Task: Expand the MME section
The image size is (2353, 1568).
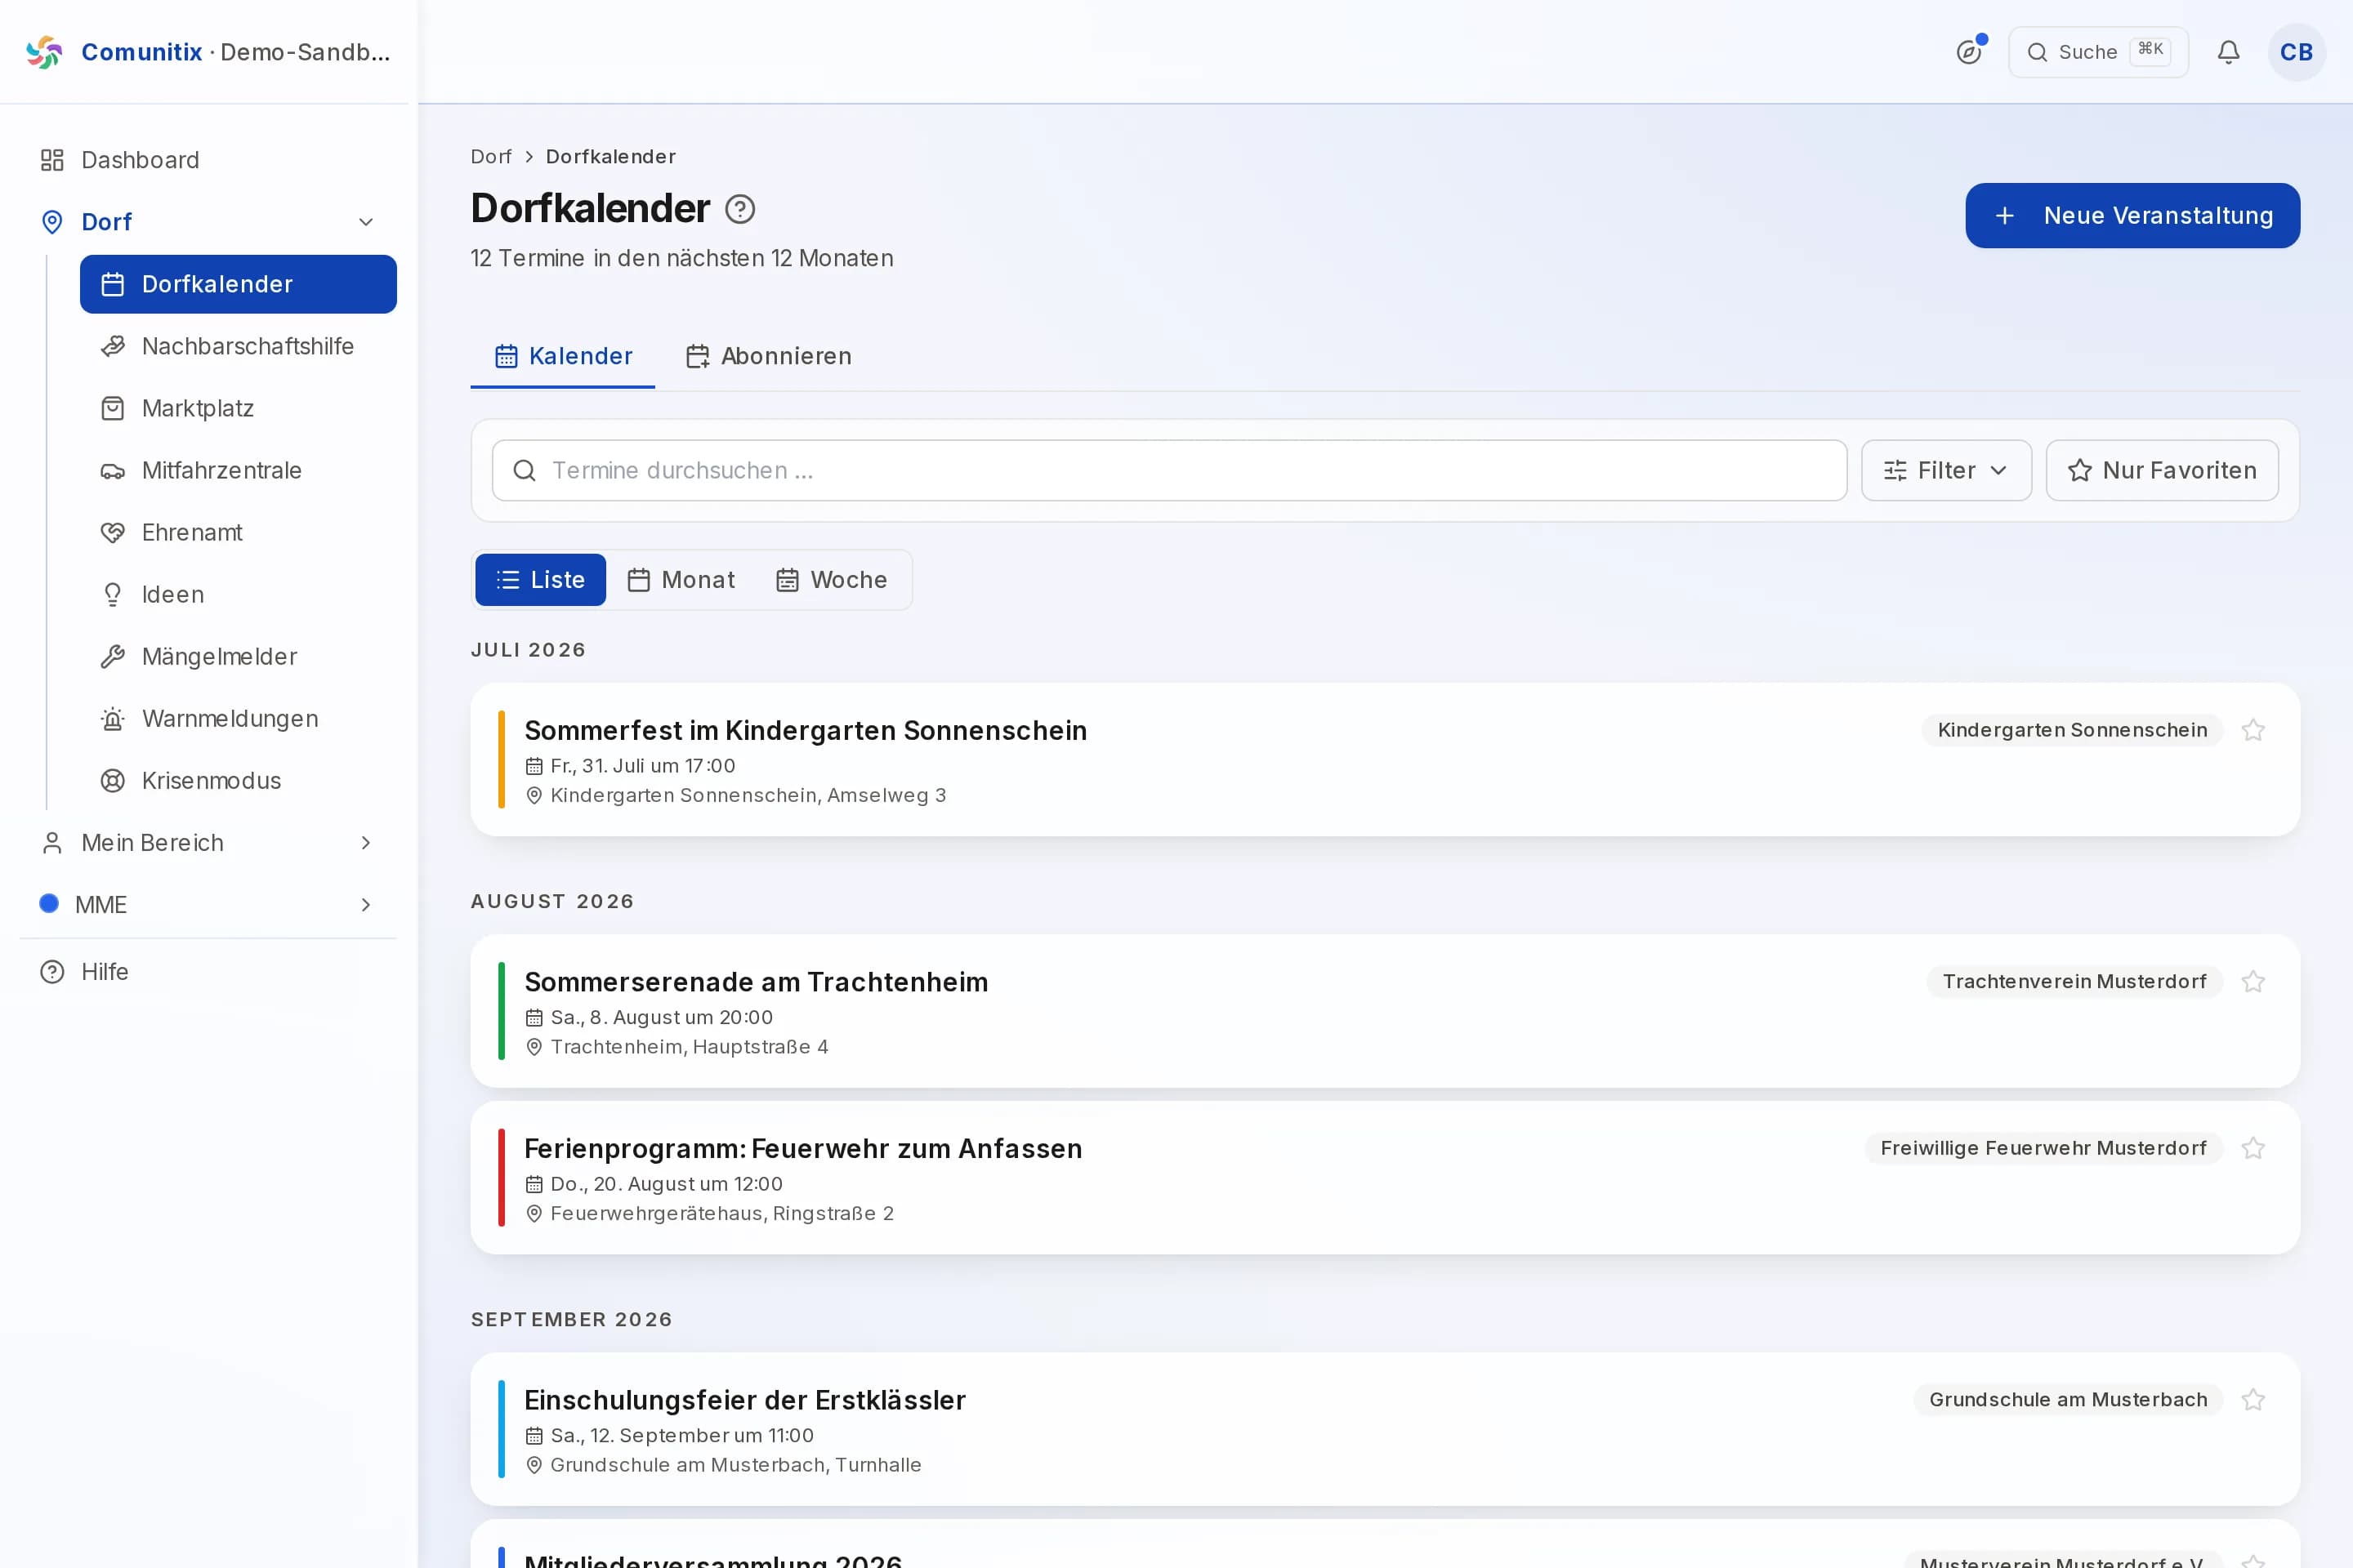Action: click(208, 905)
